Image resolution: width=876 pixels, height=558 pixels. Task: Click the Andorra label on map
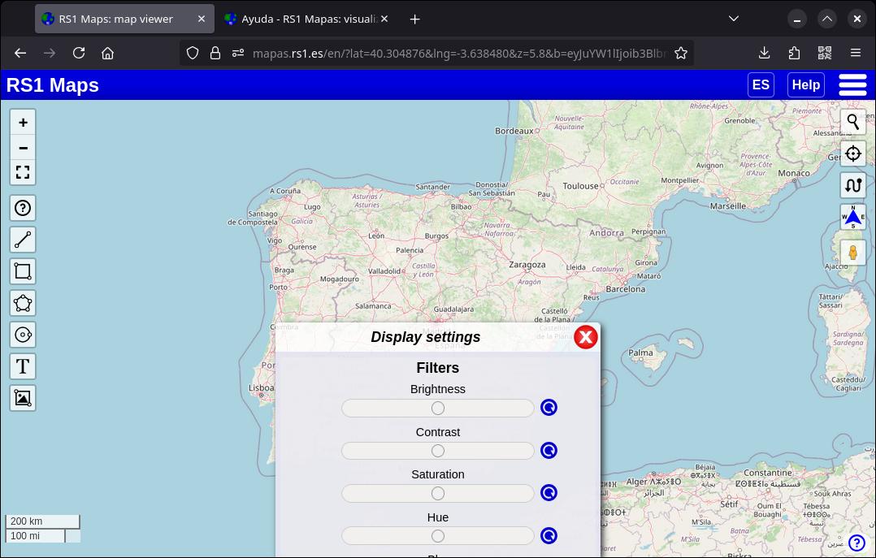pyautogui.click(x=606, y=233)
